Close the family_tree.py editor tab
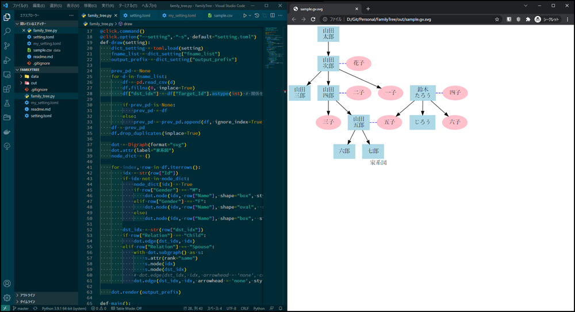The width and height of the screenshot is (575, 312). [116, 15]
